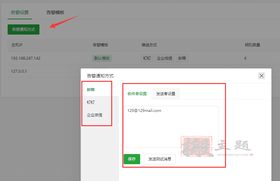The width and height of the screenshot is (280, 181).
Task: Switch to the 发送者设置 tab
Action: click(166, 94)
